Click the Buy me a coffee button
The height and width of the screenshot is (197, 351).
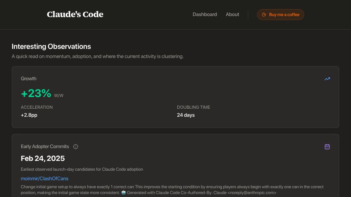280,15
